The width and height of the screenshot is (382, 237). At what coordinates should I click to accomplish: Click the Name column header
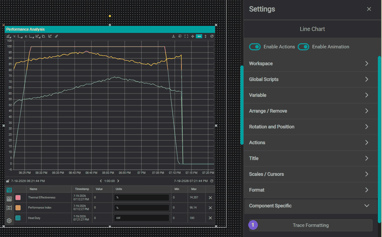tap(33, 189)
